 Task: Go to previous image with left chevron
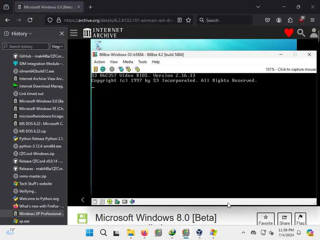[x=82, y=200]
